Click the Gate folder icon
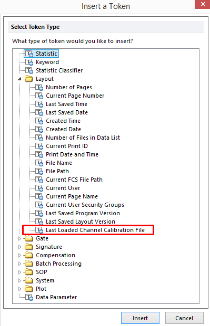This screenshot has width=210, height=326. coord(29,238)
